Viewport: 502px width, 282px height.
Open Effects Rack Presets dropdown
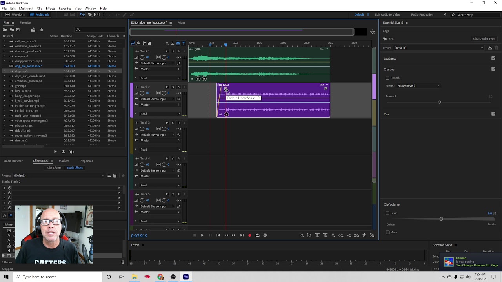pos(59,175)
